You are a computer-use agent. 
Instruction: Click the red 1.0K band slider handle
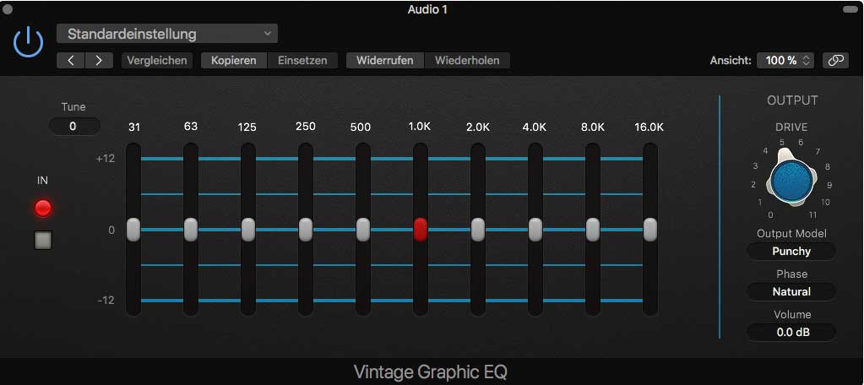click(x=420, y=229)
